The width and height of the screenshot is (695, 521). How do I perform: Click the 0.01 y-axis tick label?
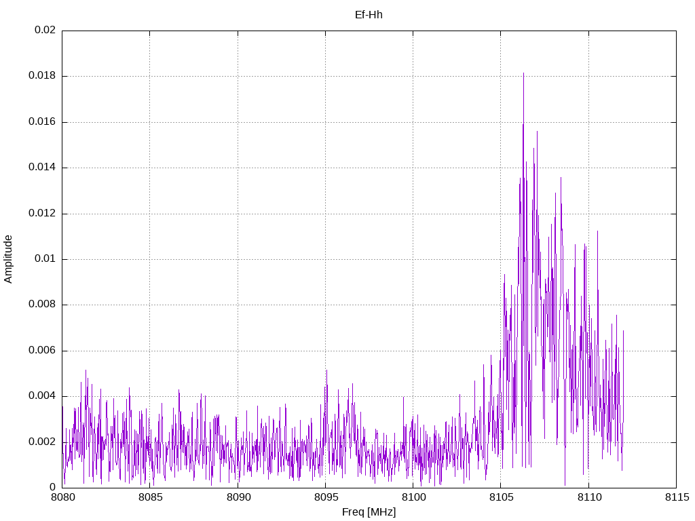pos(45,258)
